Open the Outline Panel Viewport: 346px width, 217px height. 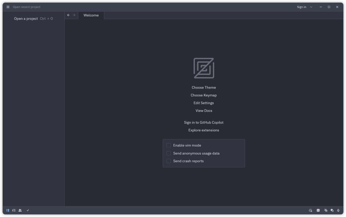[x=14, y=210]
